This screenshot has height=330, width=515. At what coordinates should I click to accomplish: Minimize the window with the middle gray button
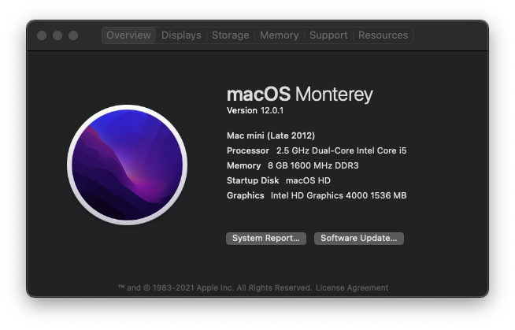(x=57, y=35)
